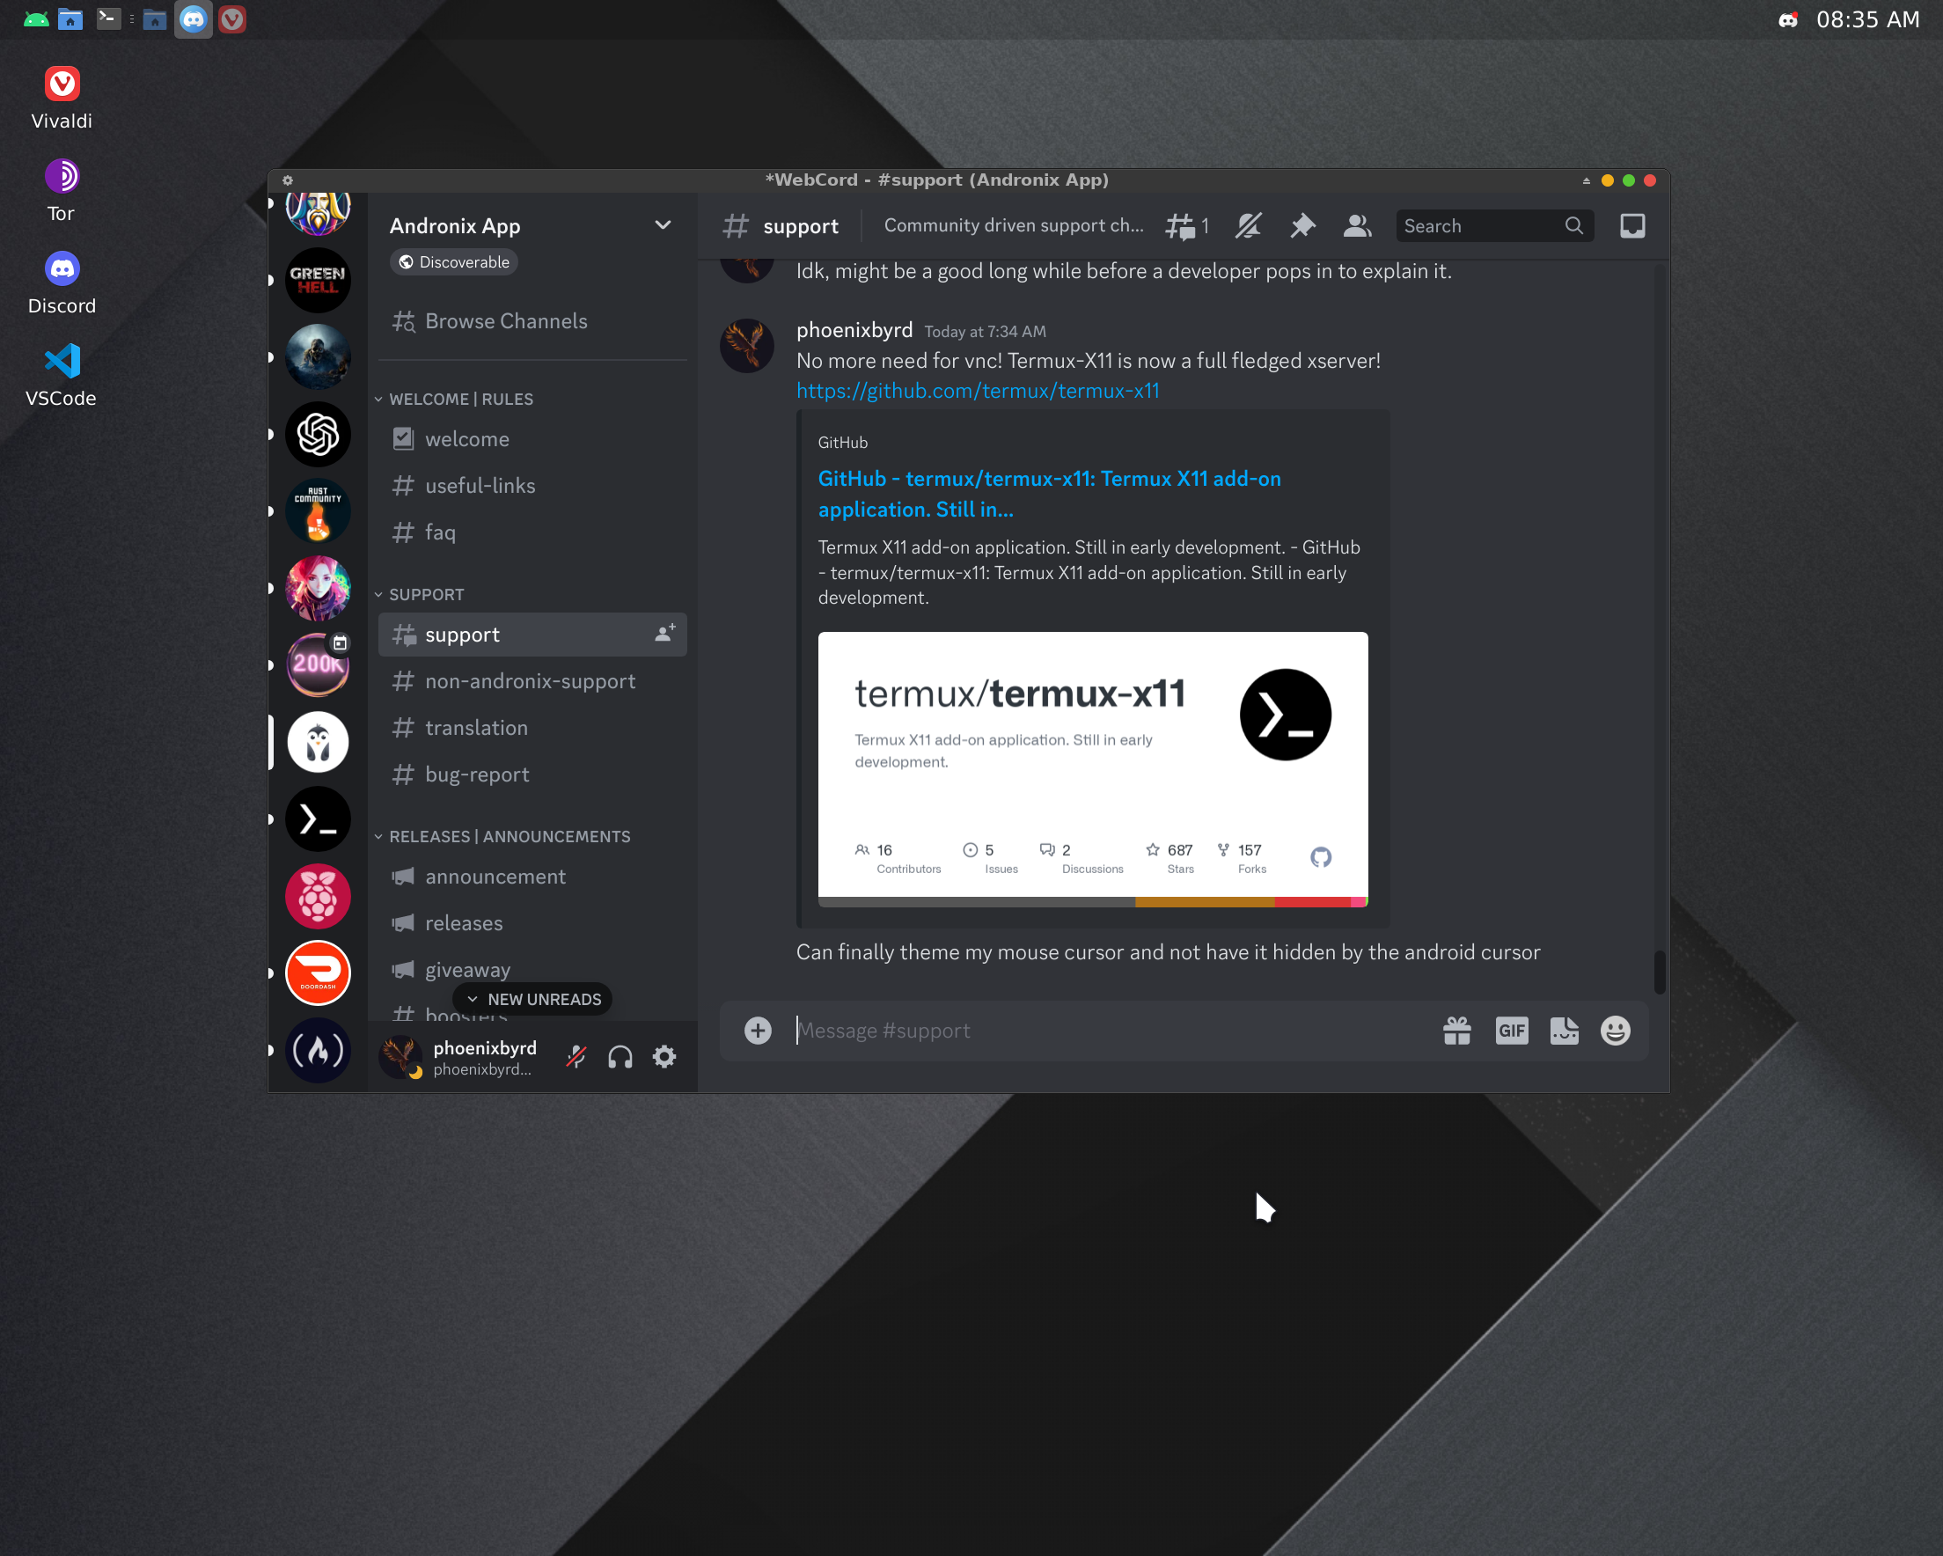
Task: Open the non-andronix-support channel
Action: click(532, 681)
